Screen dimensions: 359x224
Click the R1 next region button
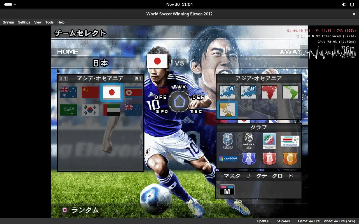coord(138,79)
